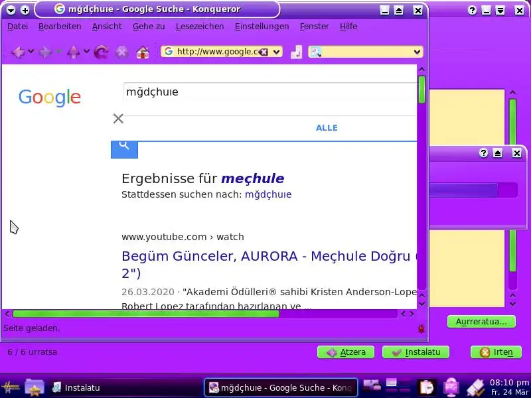The width and height of the screenshot is (531, 398).
Task: Click the corrected term meçhule link
Action: click(253, 178)
